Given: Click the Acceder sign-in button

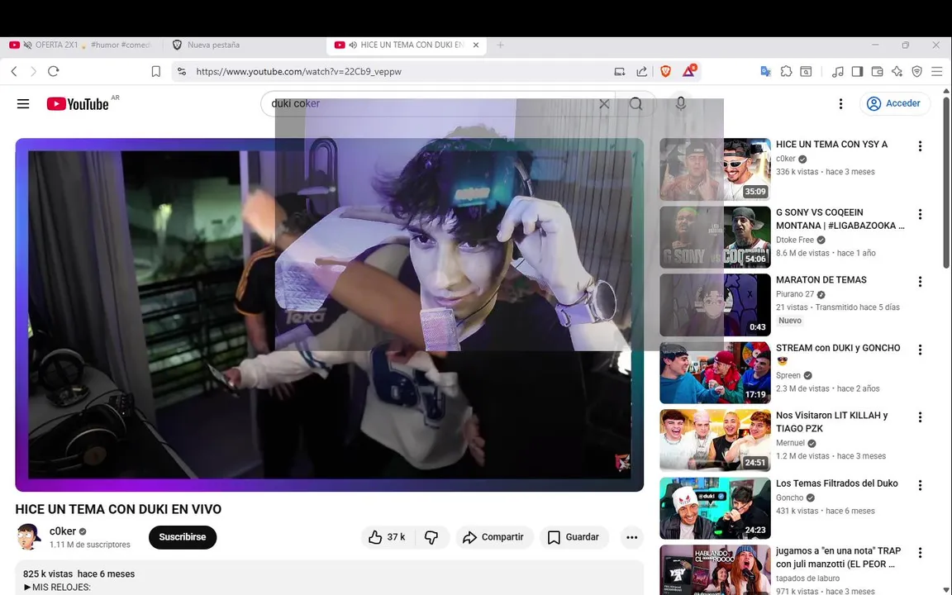Looking at the screenshot, I should pyautogui.click(x=894, y=104).
